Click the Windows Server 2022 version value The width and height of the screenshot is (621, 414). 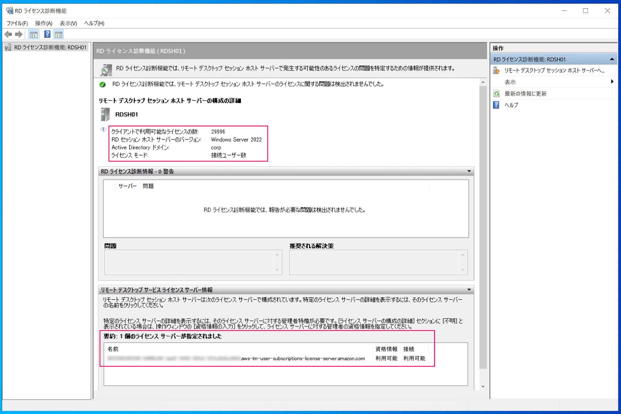(236, 140)
